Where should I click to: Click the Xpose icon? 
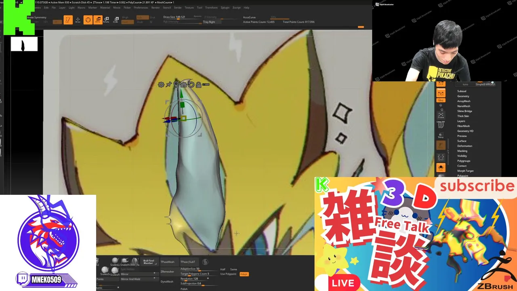pyautogui.click(x=441, y=157)
